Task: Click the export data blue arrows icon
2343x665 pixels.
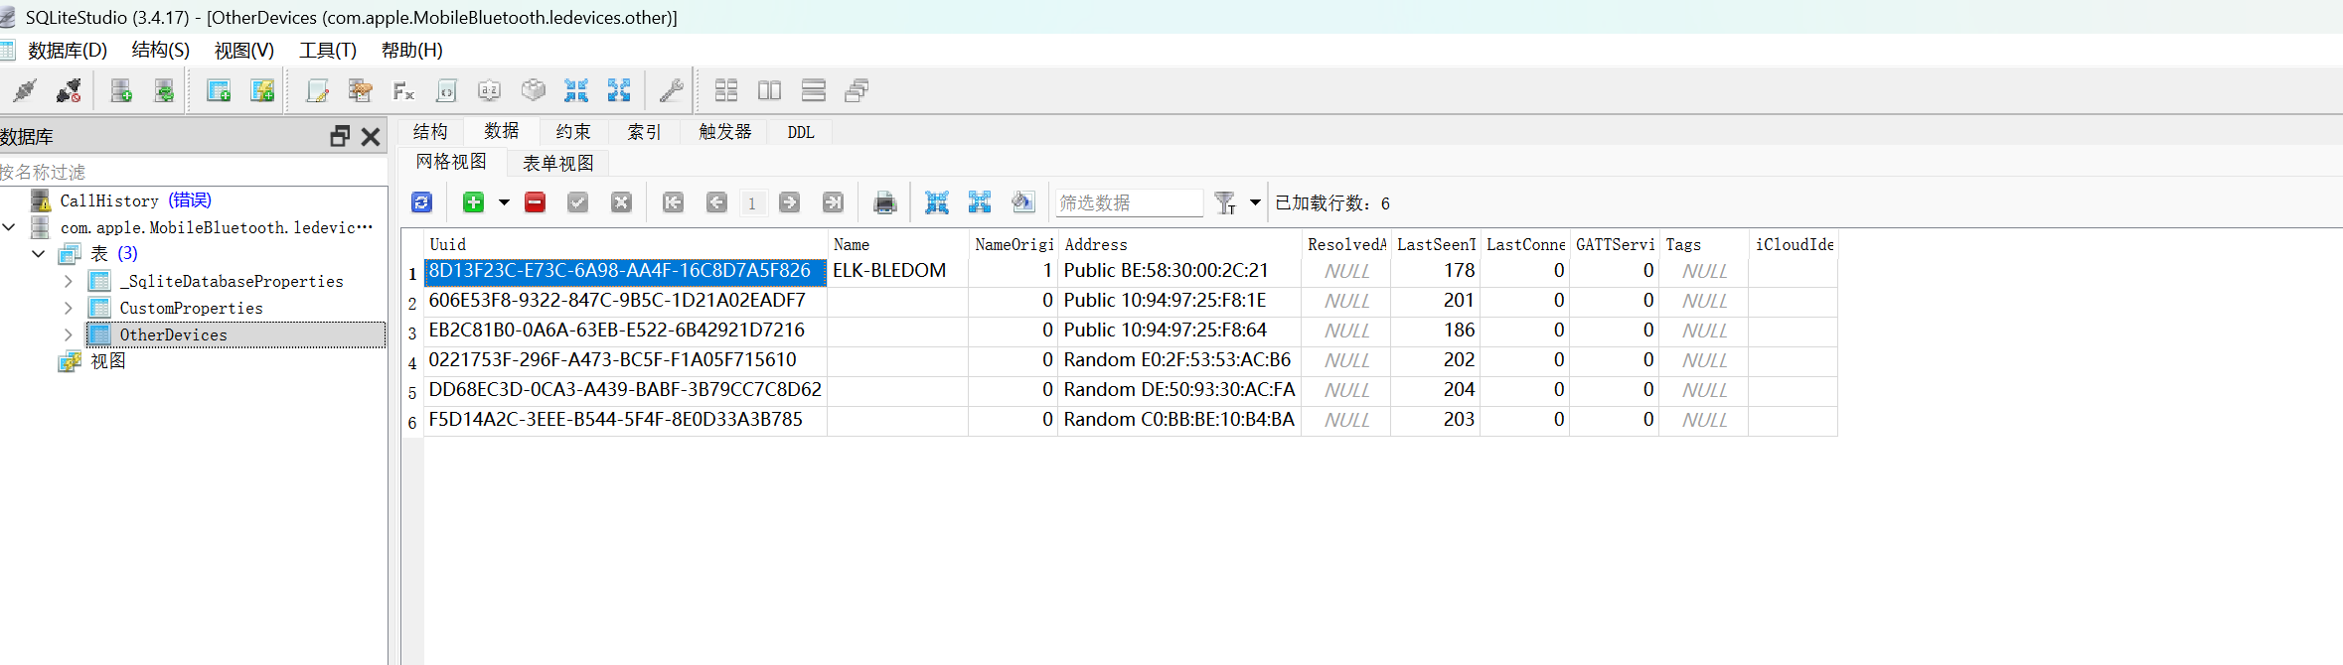Action: click(x=619, y=91)
